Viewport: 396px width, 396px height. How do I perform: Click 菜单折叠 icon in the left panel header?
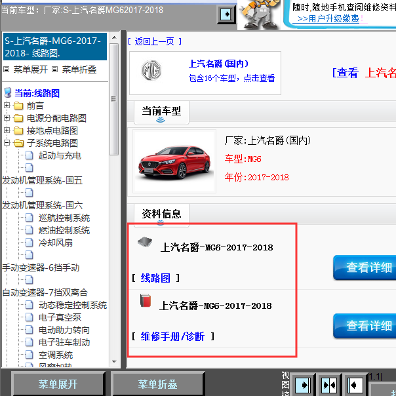coord(55,69)
